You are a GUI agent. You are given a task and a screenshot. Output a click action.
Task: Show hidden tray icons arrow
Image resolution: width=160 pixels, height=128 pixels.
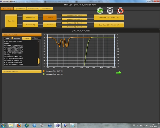138,126
